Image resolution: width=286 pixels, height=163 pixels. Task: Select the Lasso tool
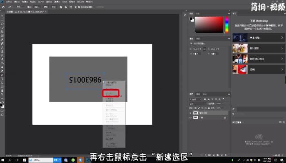coord(2,23)
